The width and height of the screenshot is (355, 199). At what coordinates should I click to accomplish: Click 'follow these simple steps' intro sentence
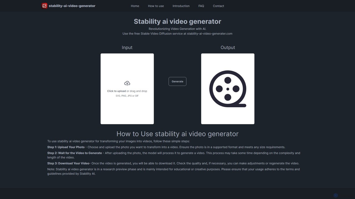click(x=119, y=141)
